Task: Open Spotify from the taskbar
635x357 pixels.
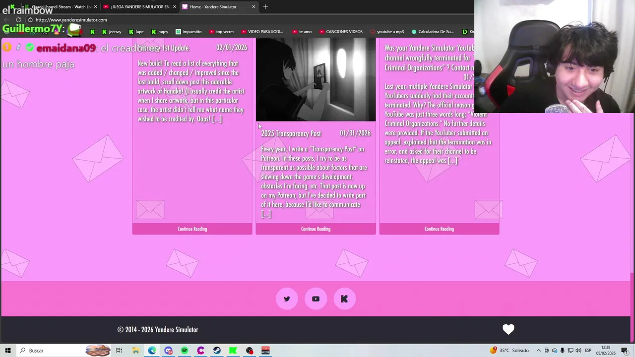Action: click(185, 351)
